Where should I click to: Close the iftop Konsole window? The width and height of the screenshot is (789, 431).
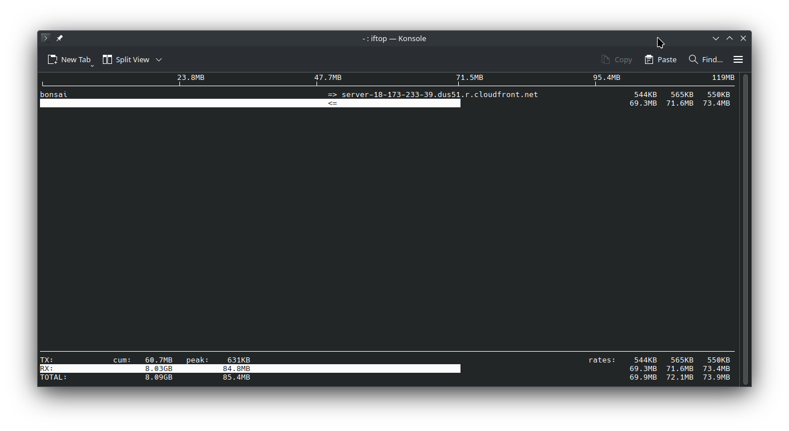point(743,38)
